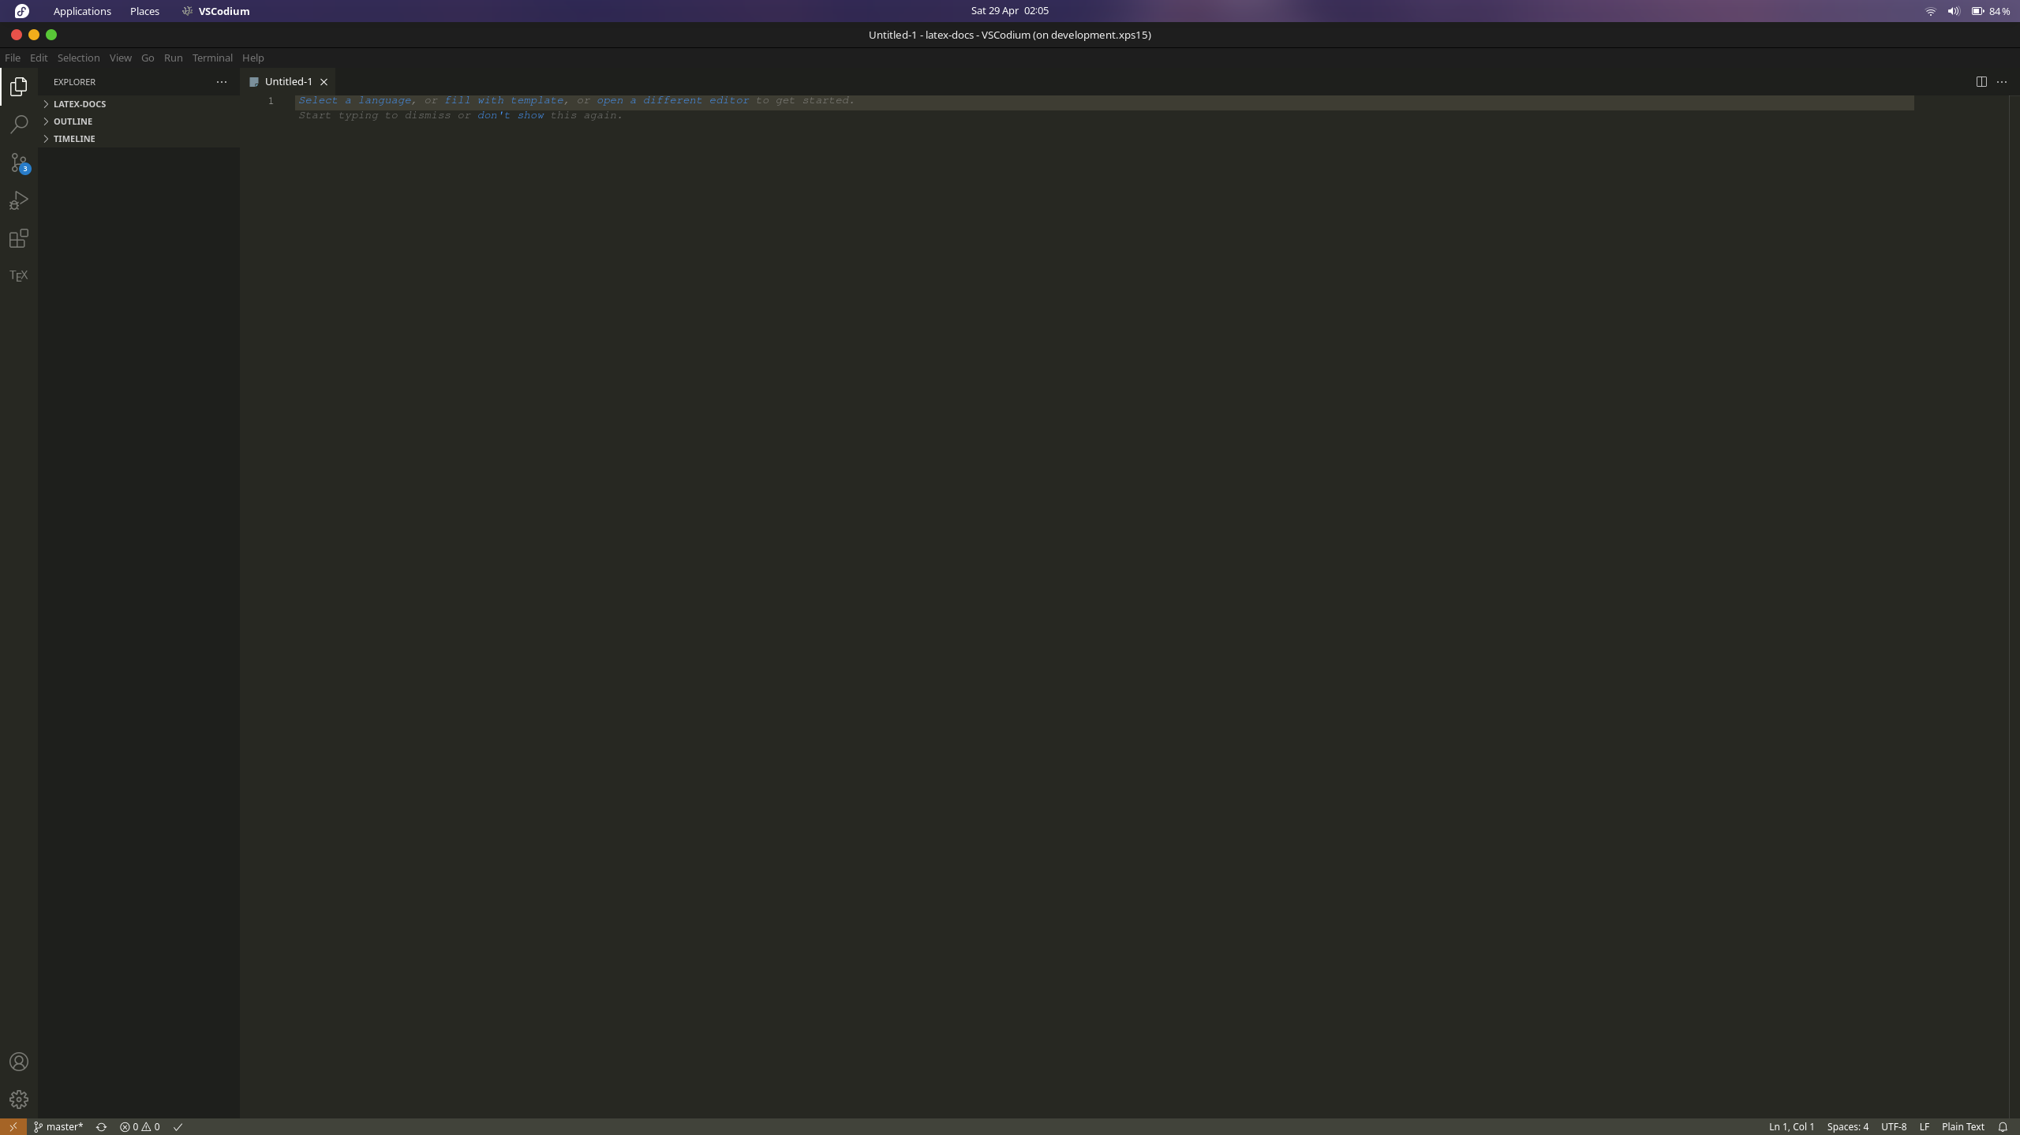Open the Places menu in top bar
2020x1135 pixels.
pos(144,11)
